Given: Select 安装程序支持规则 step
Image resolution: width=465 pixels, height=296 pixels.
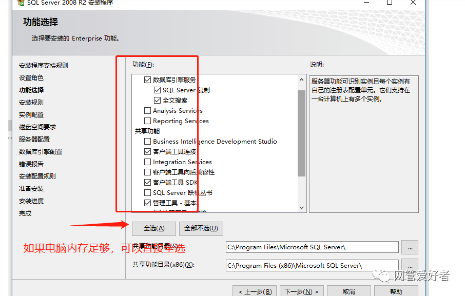Looking at the screenshot, I should click(x=43, y=66).
